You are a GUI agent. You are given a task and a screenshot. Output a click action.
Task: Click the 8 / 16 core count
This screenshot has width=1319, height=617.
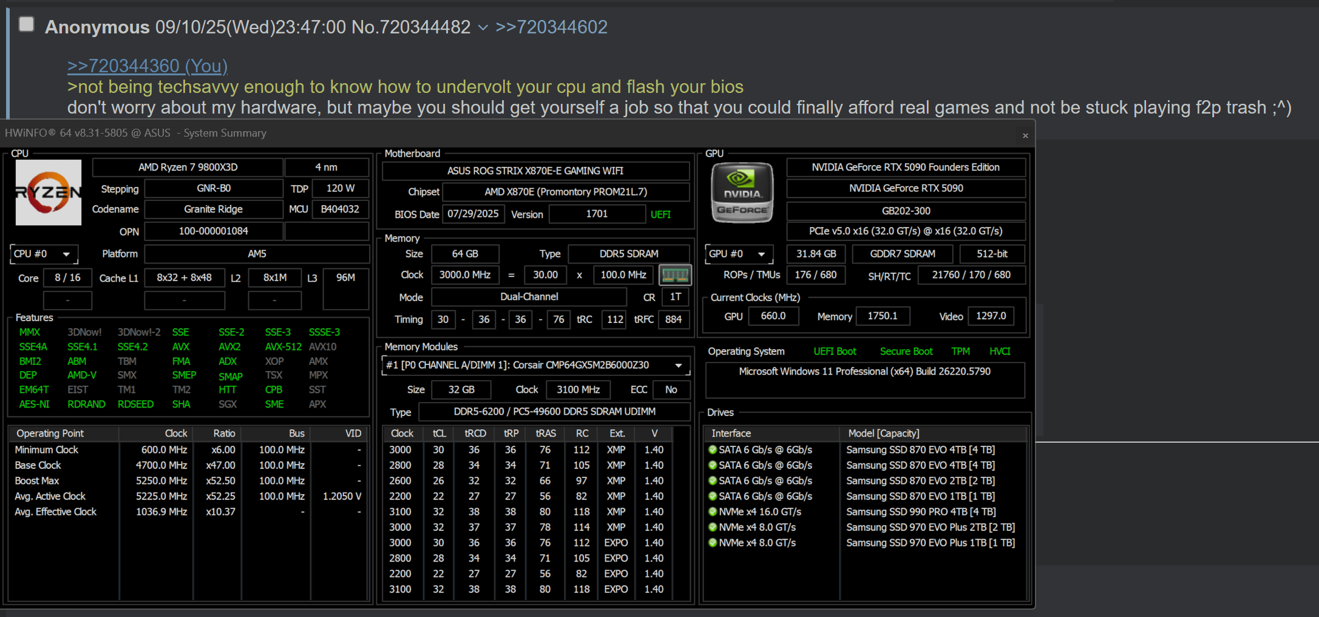pyautogui.click(x=67, y=278)
